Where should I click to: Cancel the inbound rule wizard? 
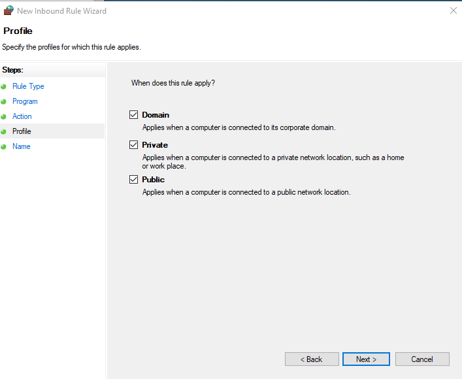point(422,359)
